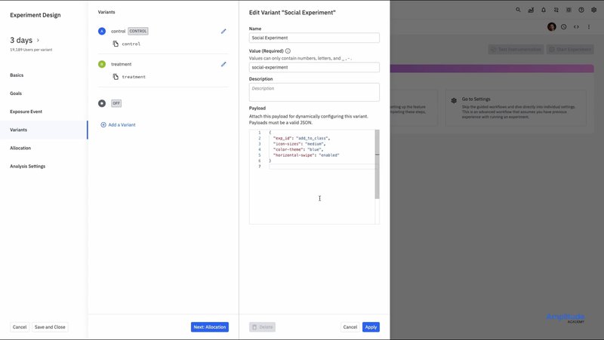Copy the treatment variant value
Image resolution: width=604 pixels, height=340 pixels.
click(x=116, y=77)
